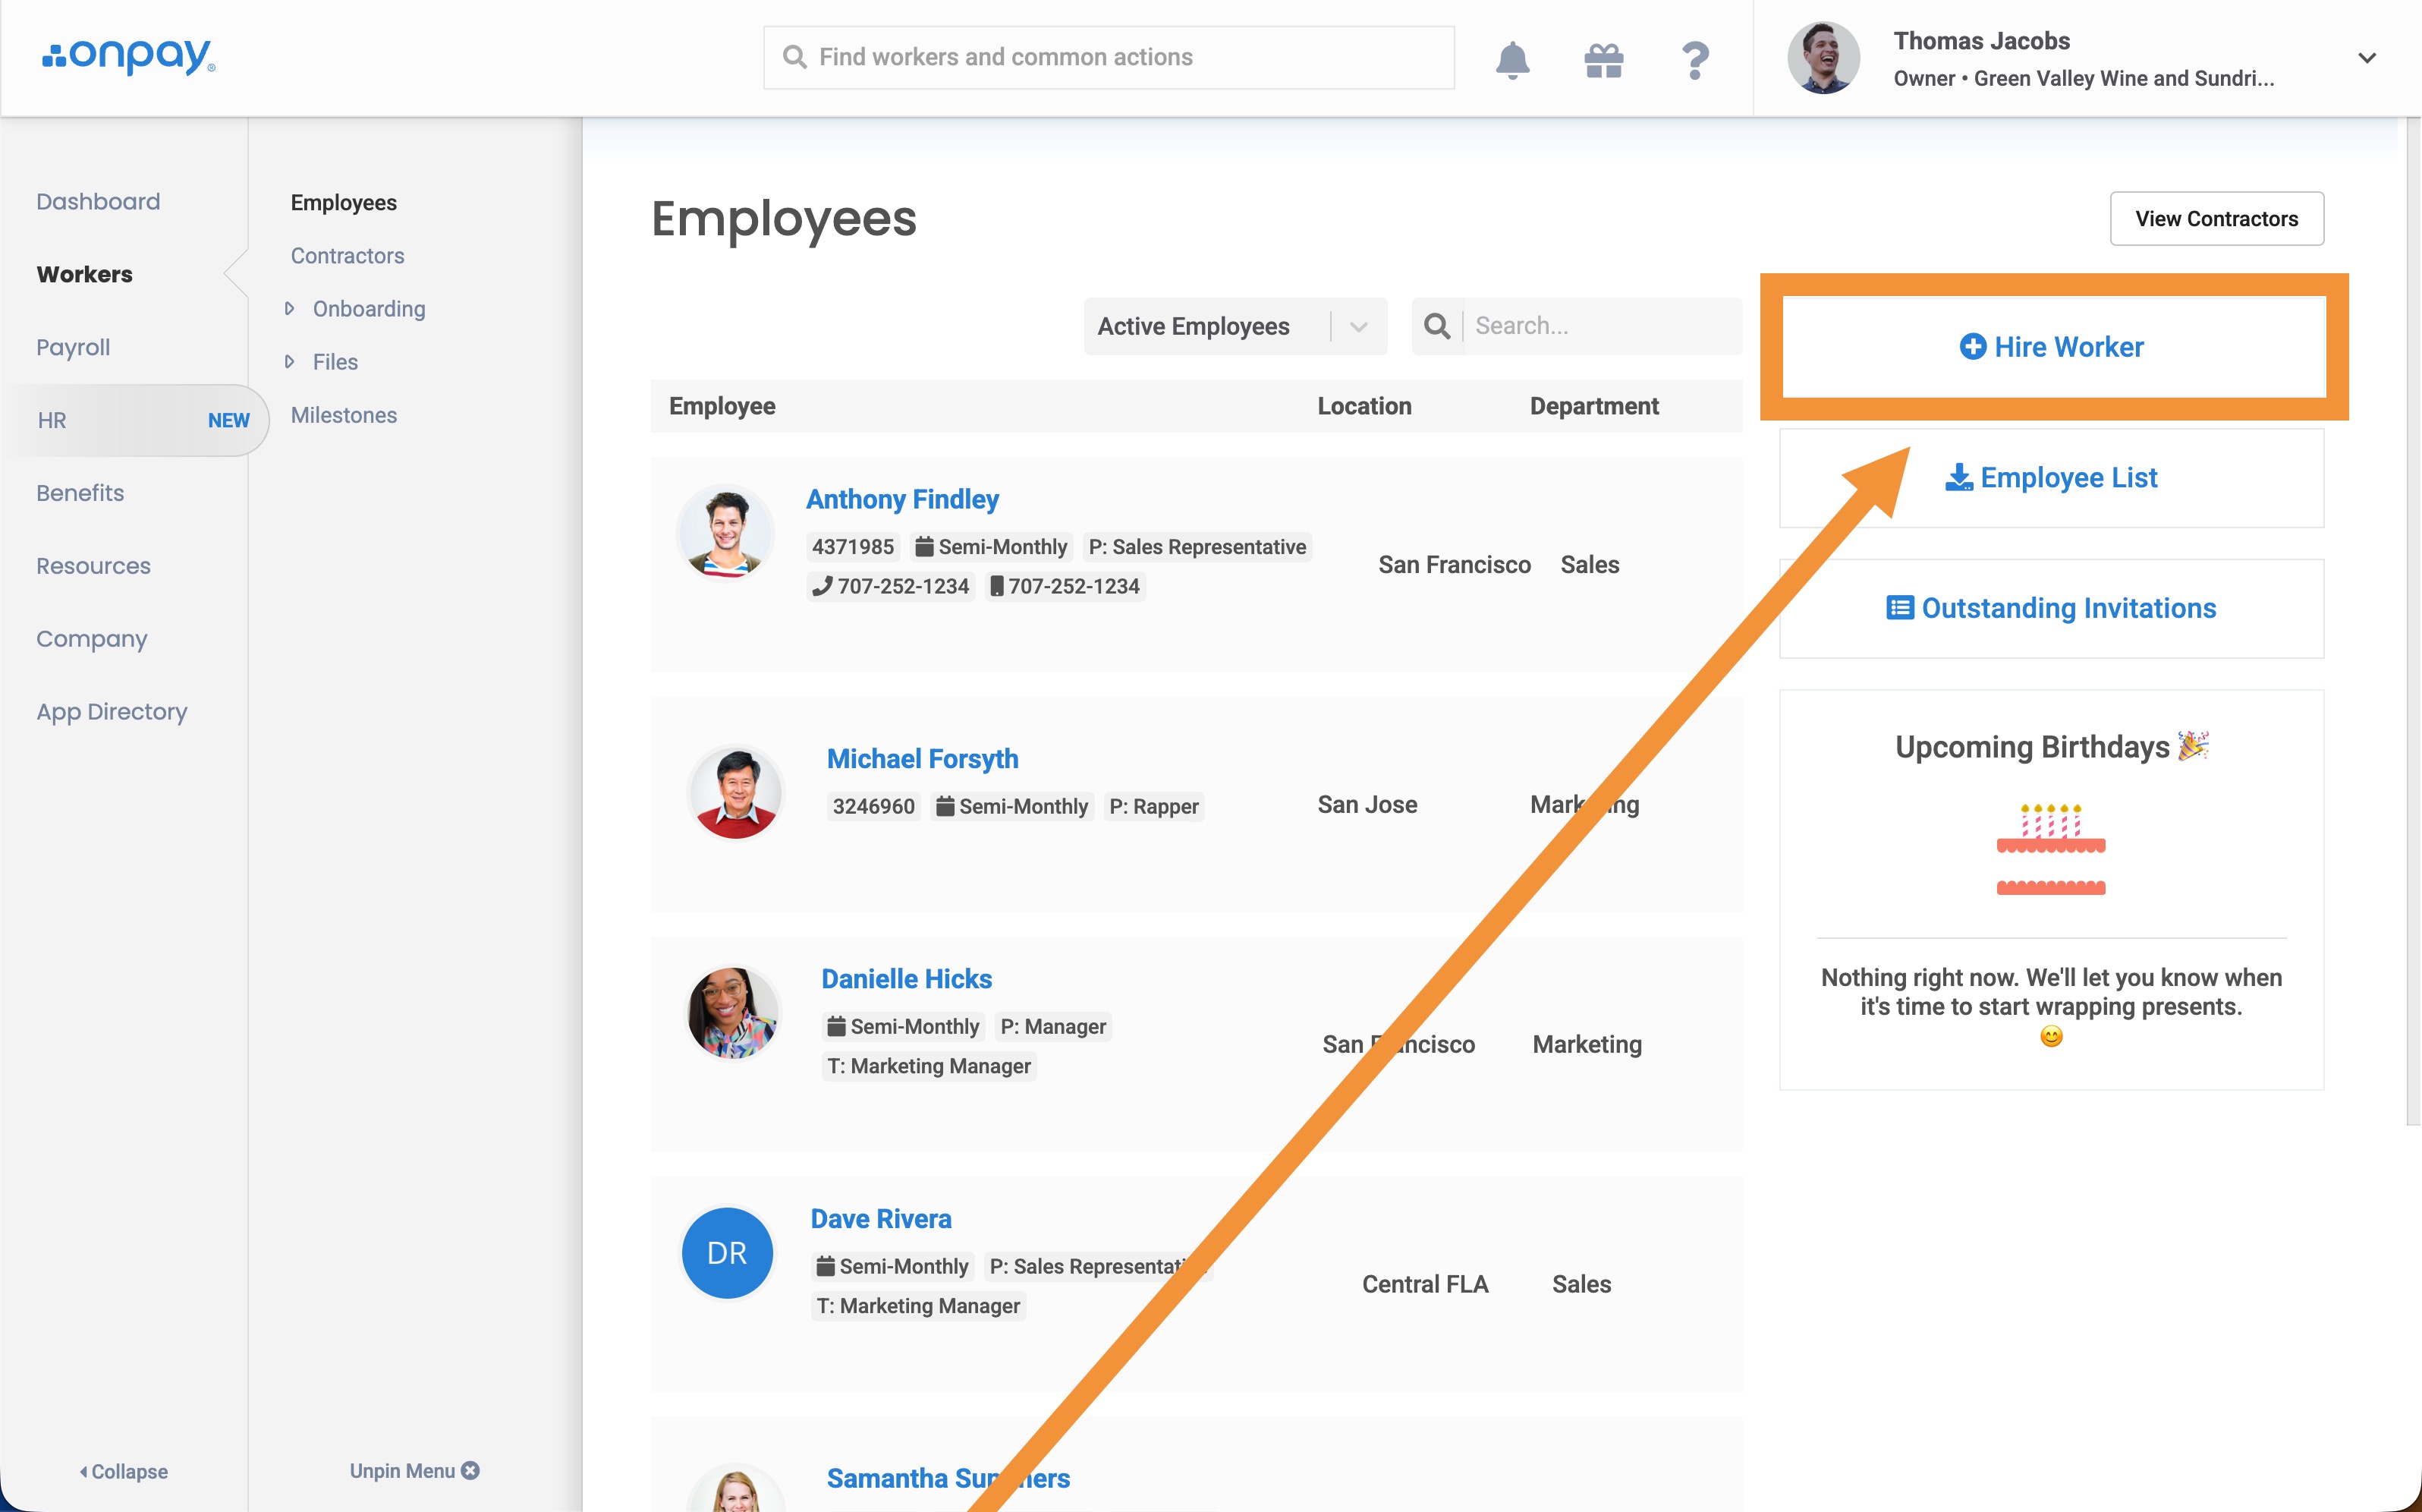Click the Hire Worker button

pos(2052,347)
